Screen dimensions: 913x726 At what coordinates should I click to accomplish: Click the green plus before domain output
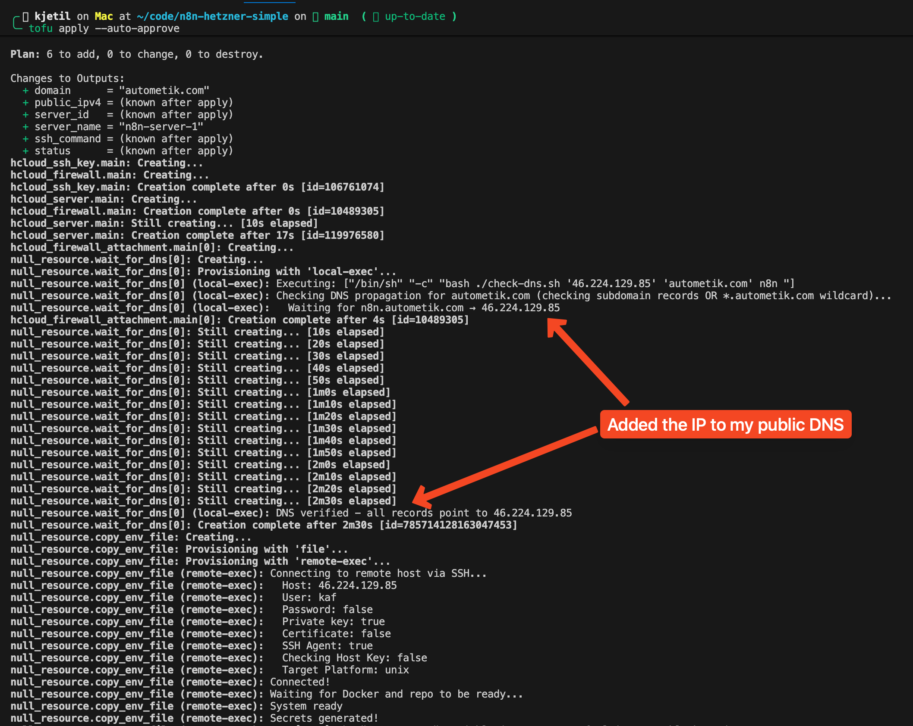click(x=25, y=91)
